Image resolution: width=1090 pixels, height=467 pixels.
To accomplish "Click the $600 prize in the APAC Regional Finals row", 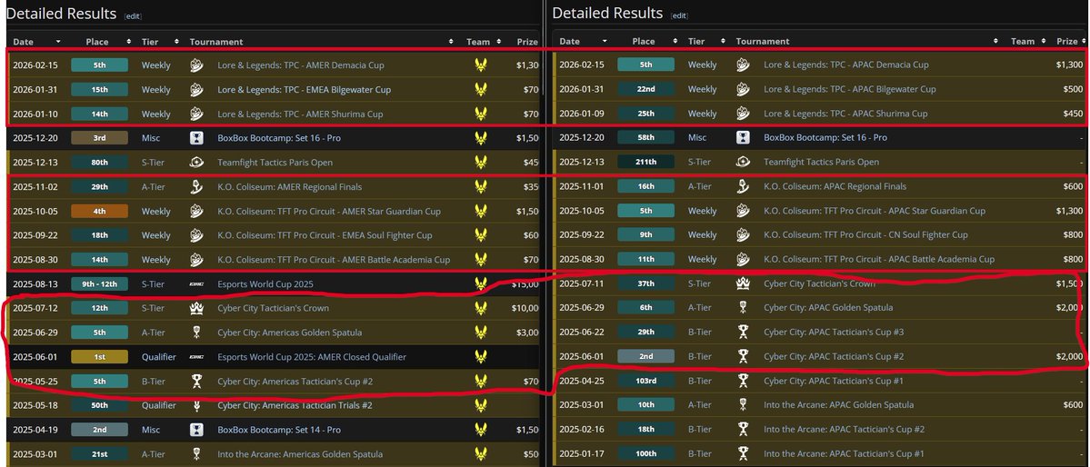I will 1073,186.
